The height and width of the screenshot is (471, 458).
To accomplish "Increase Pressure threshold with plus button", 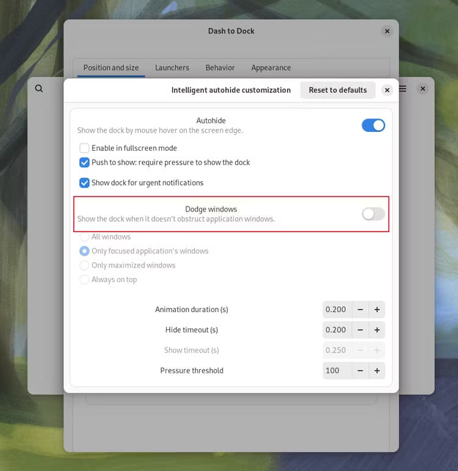I will tap(377, 371).
